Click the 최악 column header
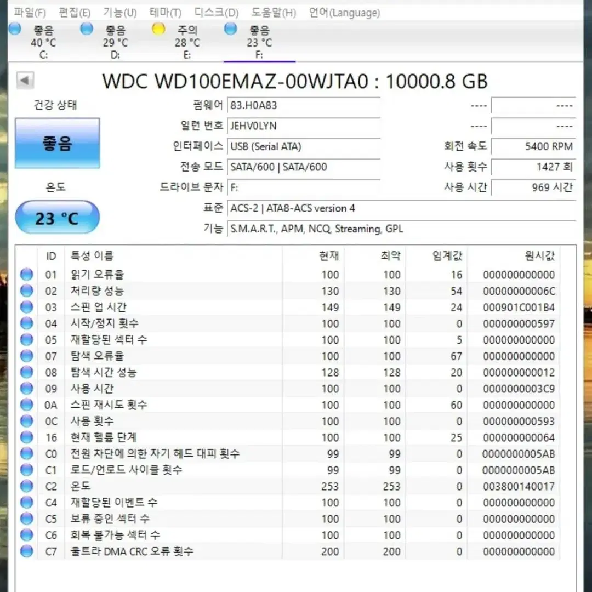The width and height of the screenshot is (592, 592). [x=375, y=256]
